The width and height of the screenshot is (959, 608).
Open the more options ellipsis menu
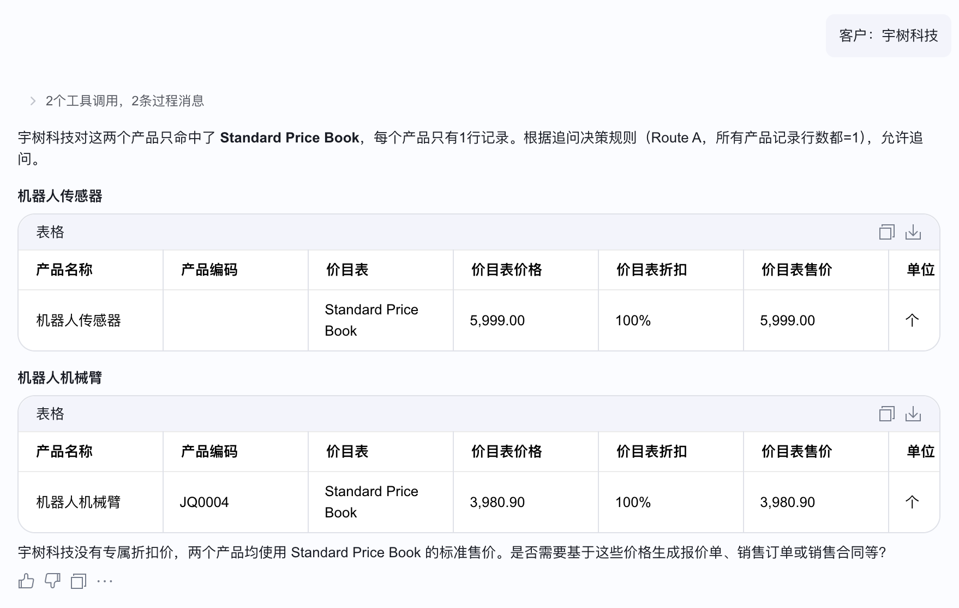point(105,581)
